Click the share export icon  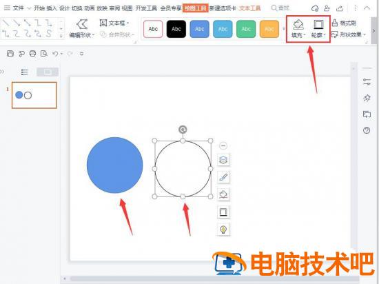(340, 8)
